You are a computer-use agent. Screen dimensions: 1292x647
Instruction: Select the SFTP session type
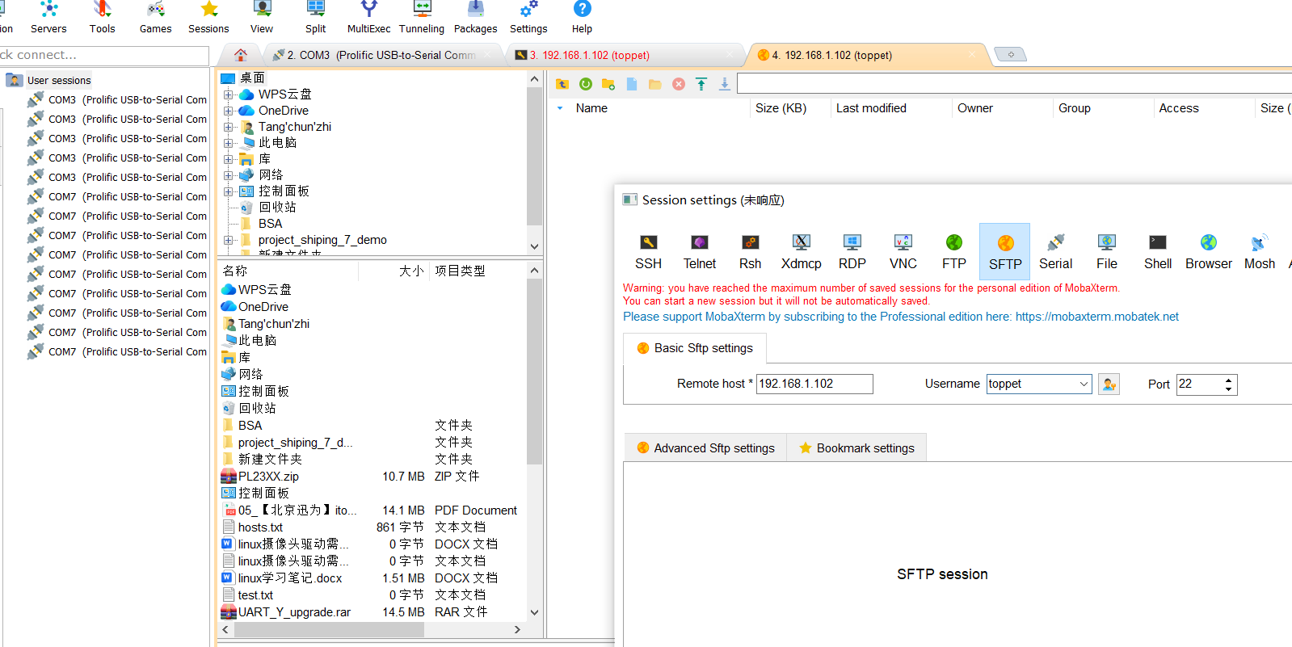(x=1005, y=252)
